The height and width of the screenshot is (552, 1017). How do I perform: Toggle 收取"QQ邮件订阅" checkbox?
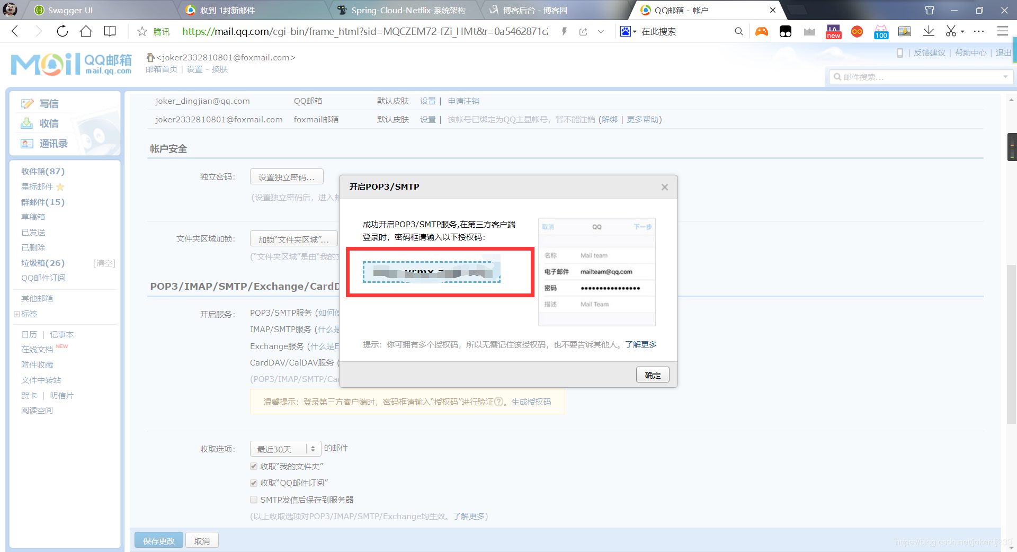tap(254, 483)
